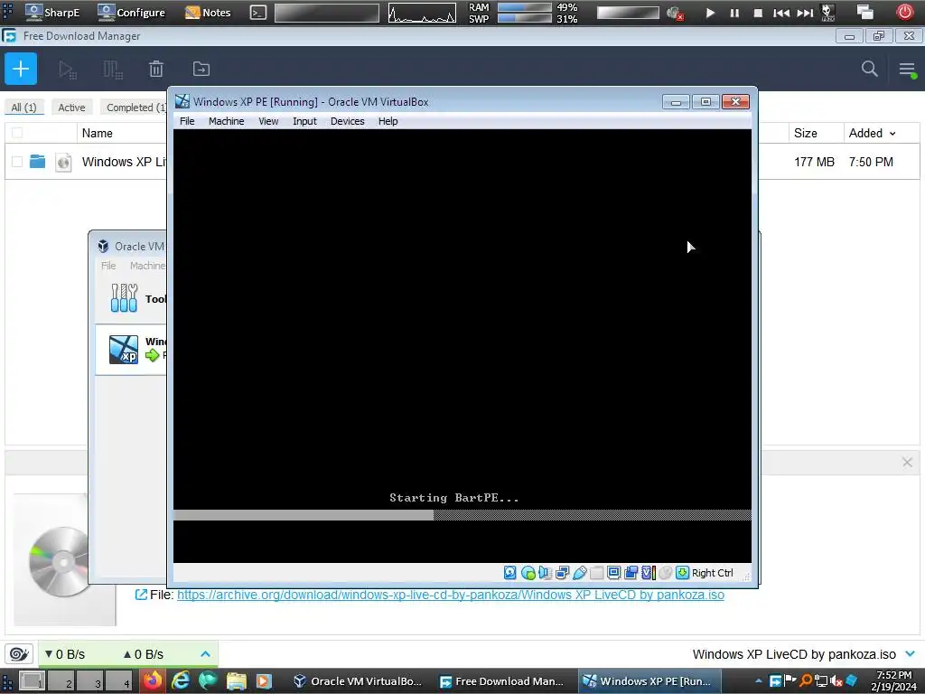This screenshot has height=694, width=925.
Task: Click recording indicator in VM status bar
Action: pos(631,572)
